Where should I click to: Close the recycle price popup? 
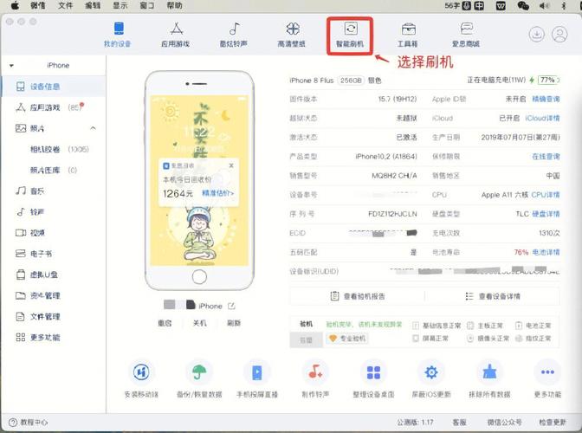[231, 165]
